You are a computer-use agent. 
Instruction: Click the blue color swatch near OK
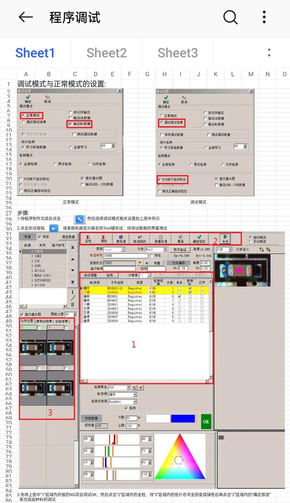click(183, 418)
